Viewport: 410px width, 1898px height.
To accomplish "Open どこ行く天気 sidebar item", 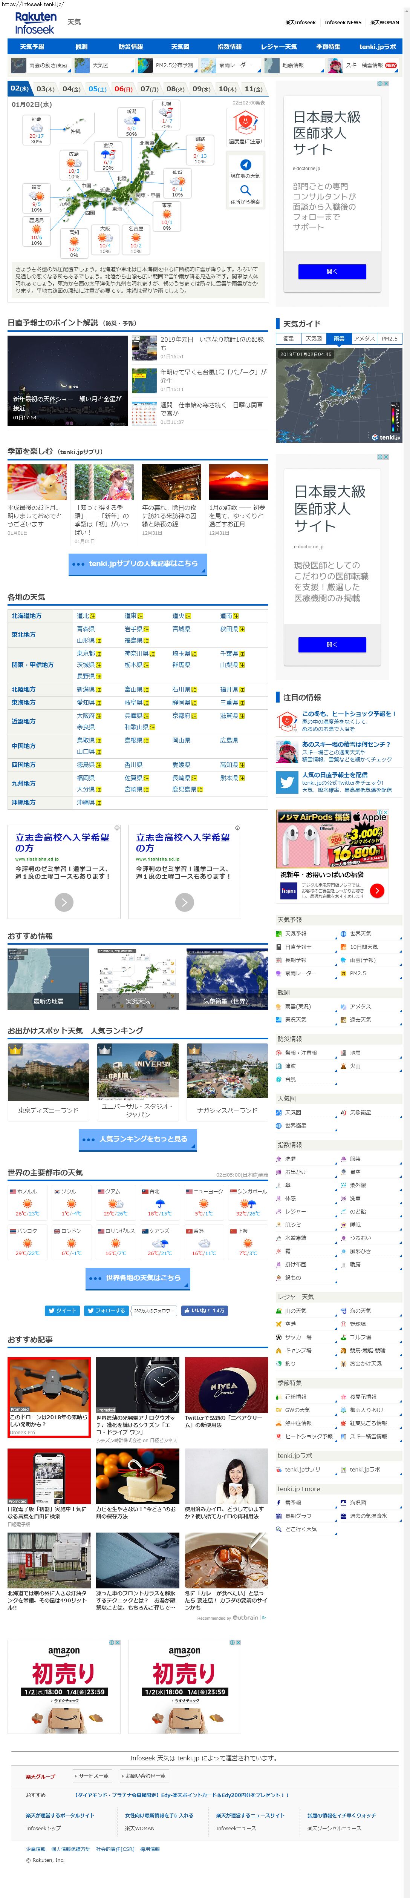I will [300, 1530].
